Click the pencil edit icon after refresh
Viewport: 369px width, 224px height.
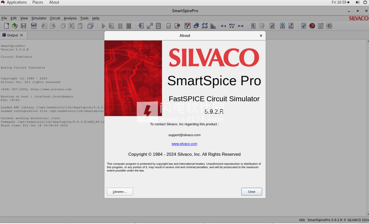pos(272,26)
